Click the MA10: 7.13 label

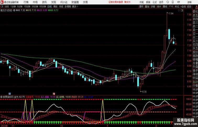31,10
